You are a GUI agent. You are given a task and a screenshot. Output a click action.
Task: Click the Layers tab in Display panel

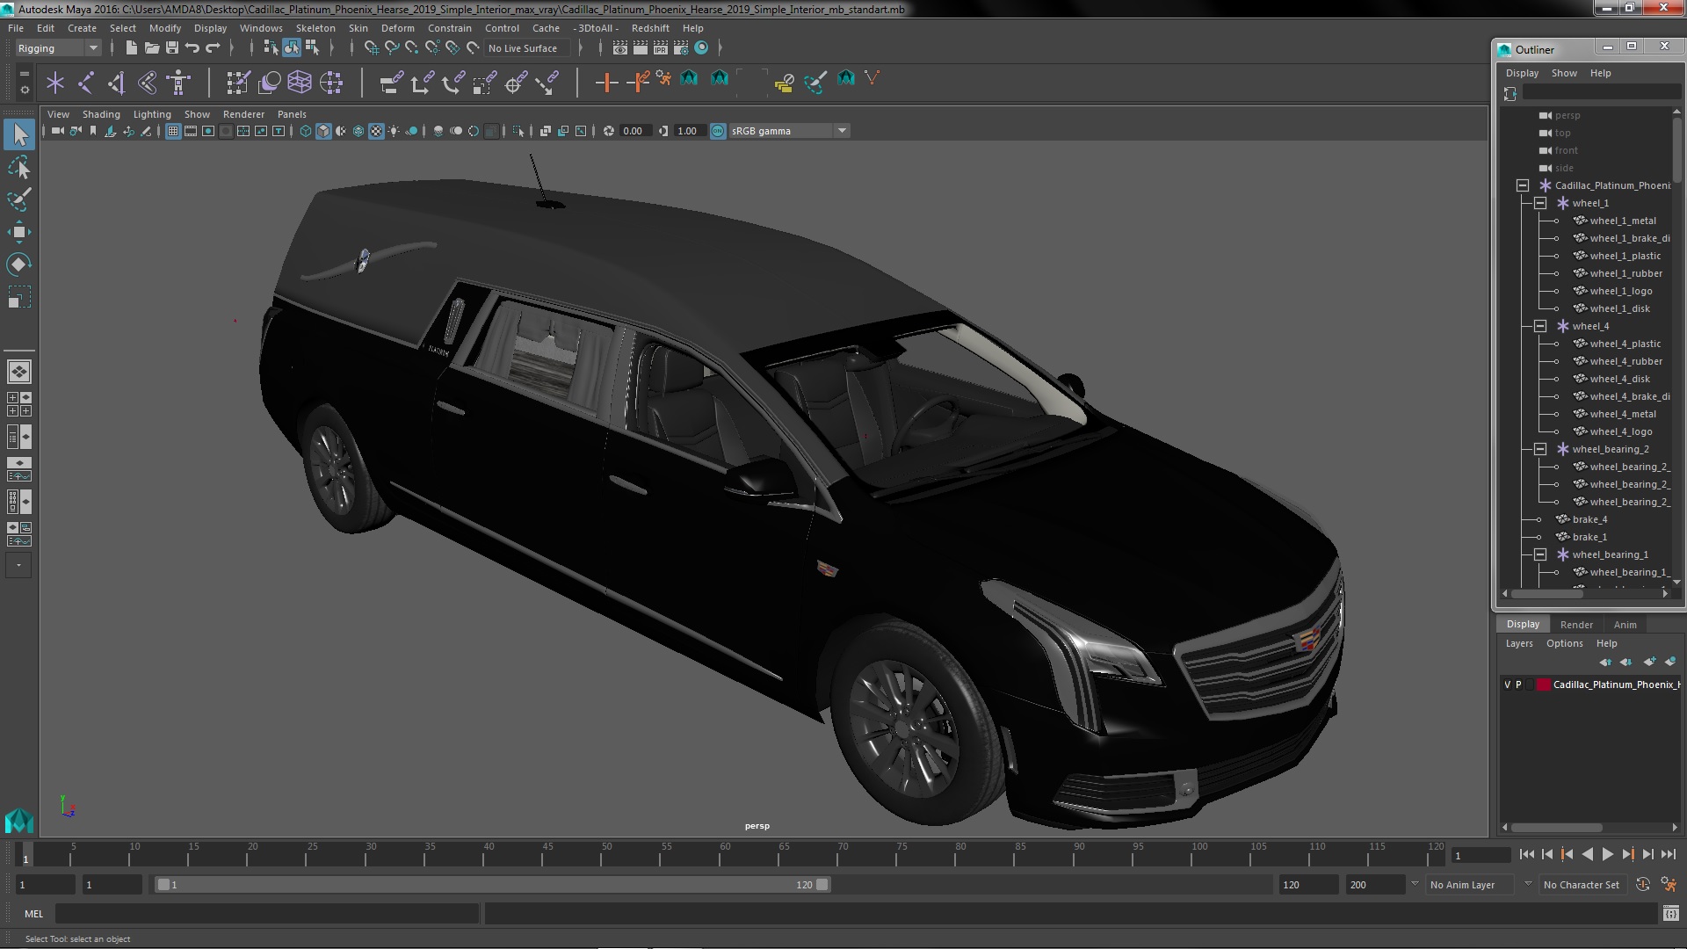1517,643
